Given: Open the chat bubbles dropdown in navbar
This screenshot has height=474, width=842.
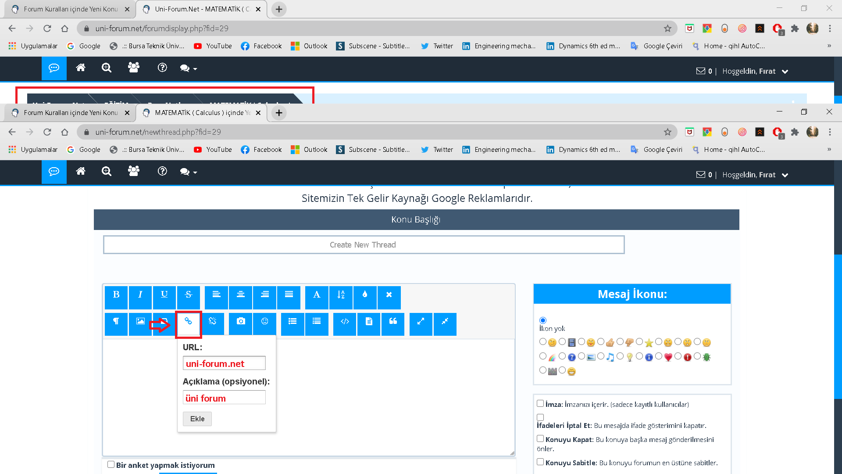Looking at the screenshot, I should coord(188,172).
